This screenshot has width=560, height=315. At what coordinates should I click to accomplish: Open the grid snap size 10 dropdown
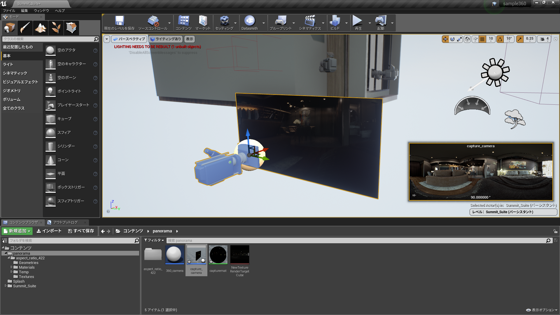pos(491,39)
